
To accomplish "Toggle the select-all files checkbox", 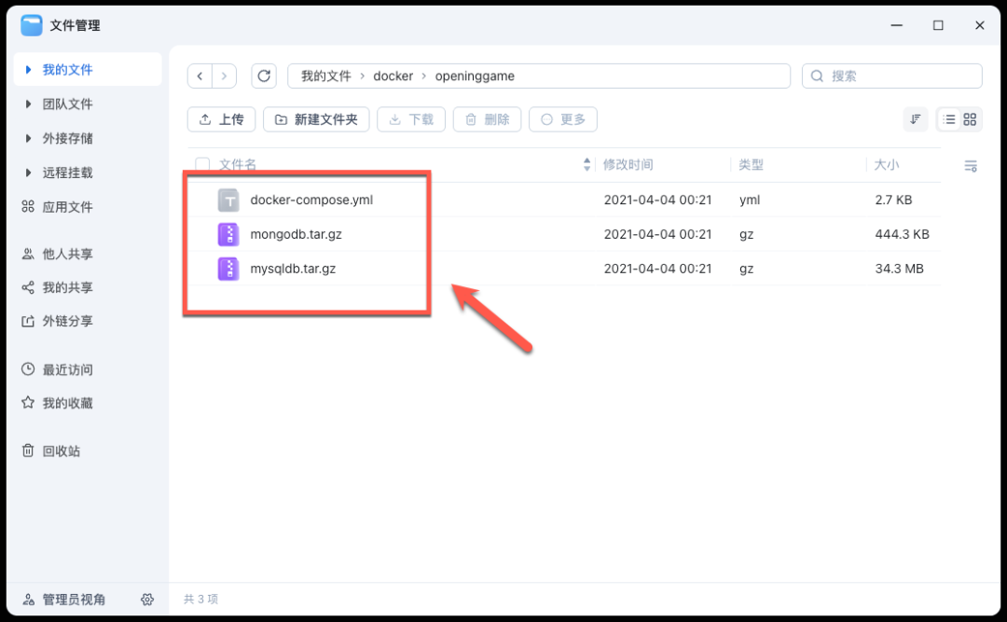I will [x=202, y=163].
